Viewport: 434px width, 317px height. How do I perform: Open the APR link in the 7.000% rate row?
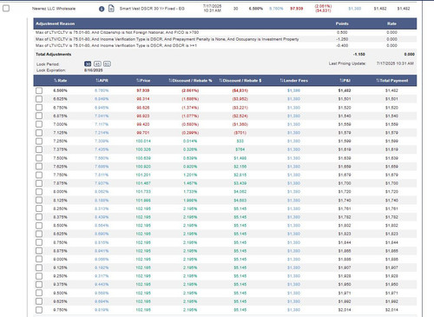(x=102, y=124)
